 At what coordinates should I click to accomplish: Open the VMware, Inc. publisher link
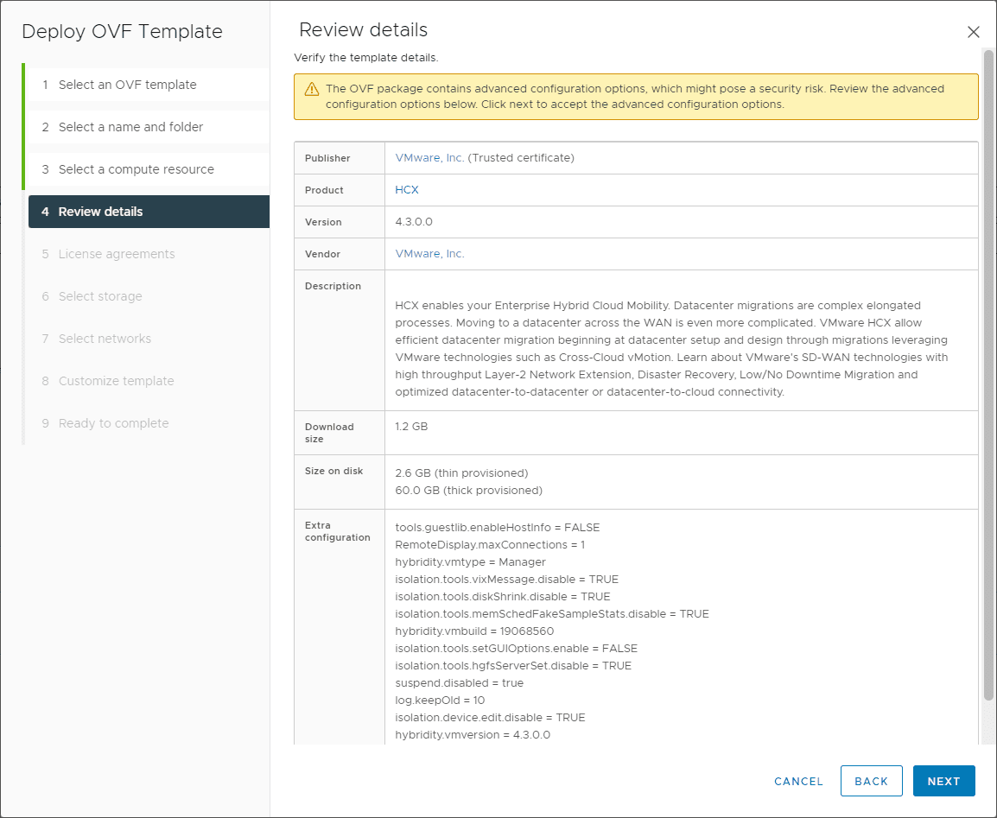point(429,158)
